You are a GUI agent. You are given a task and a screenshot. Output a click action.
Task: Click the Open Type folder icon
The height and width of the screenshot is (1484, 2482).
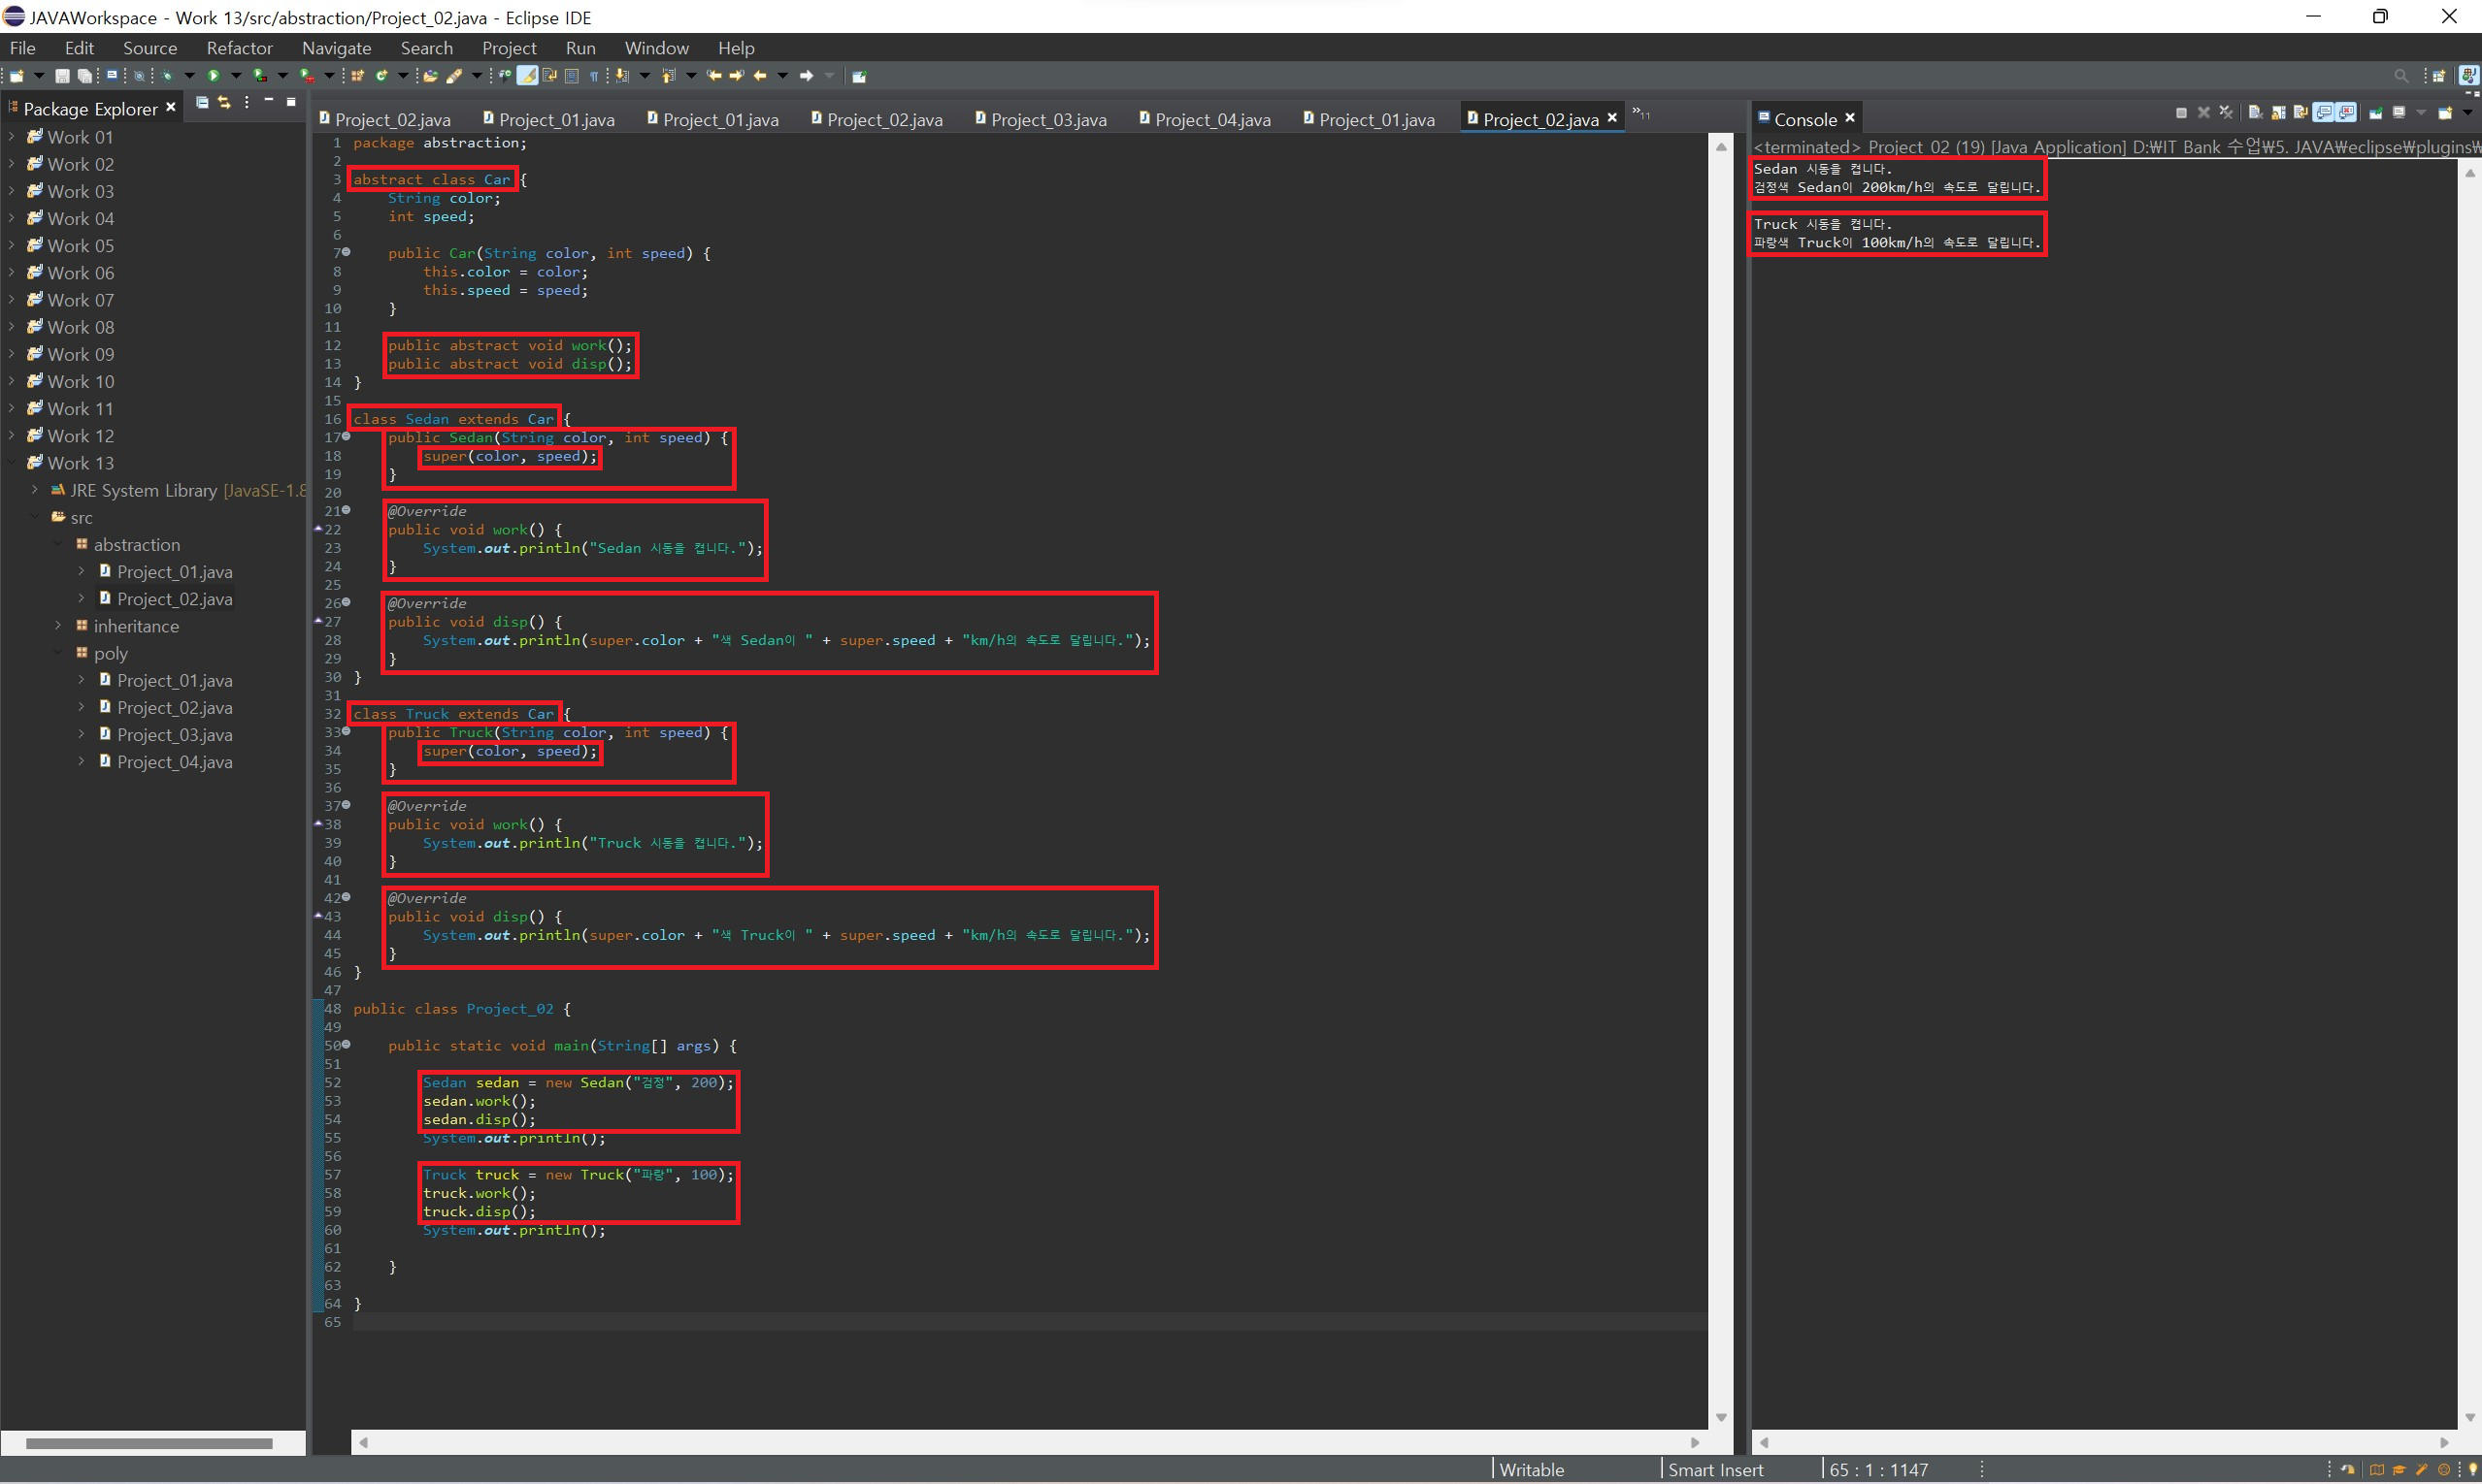coord(430,76)
